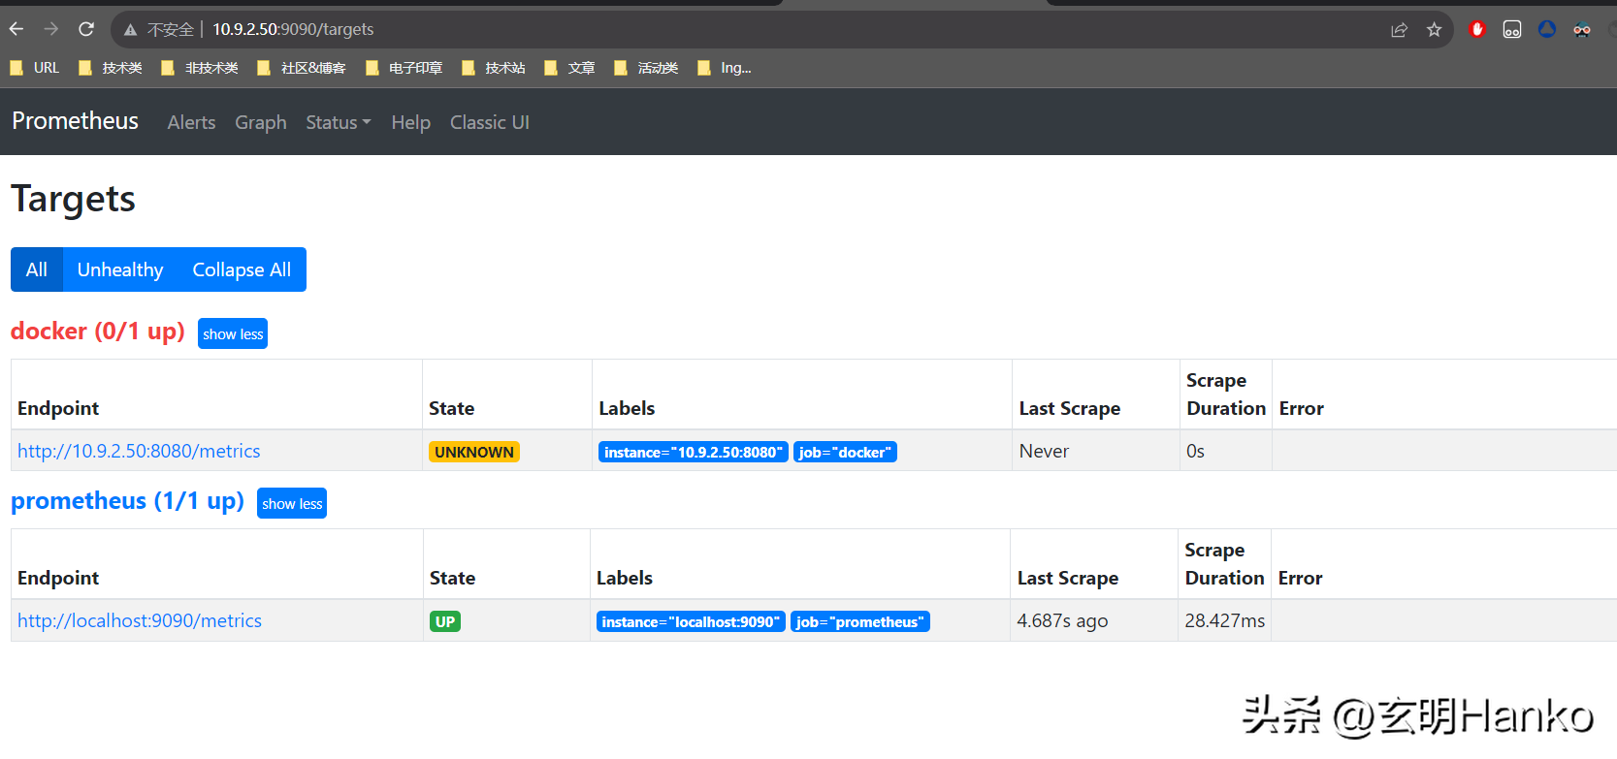This screenshot has height=759, width=1617.
Task: Click the job="docker" label badge
Action: [x=845, y=452]
